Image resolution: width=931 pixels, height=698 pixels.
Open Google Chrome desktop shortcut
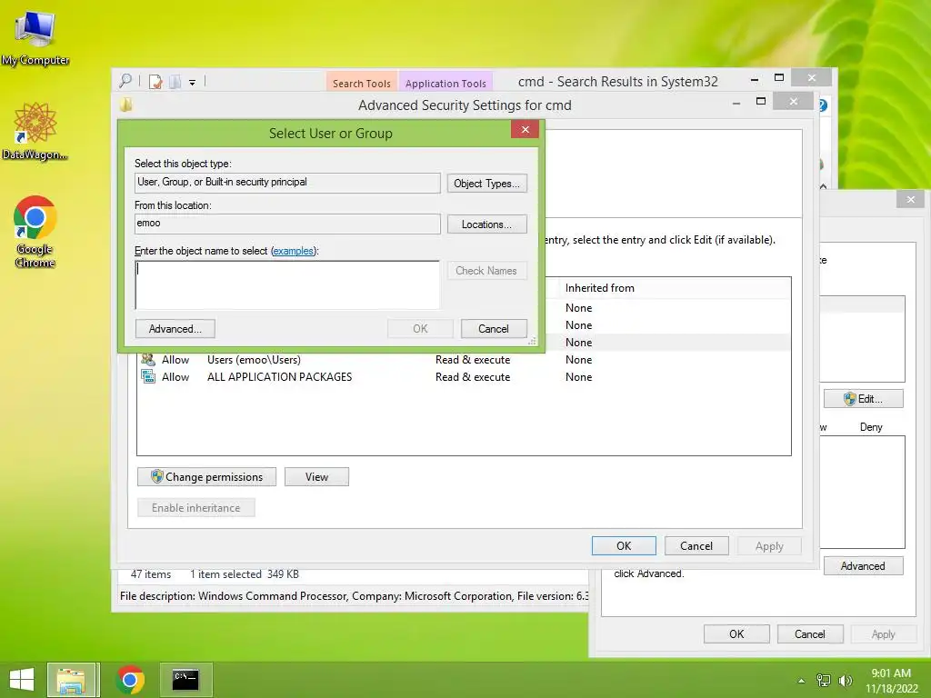coord(35,232)
